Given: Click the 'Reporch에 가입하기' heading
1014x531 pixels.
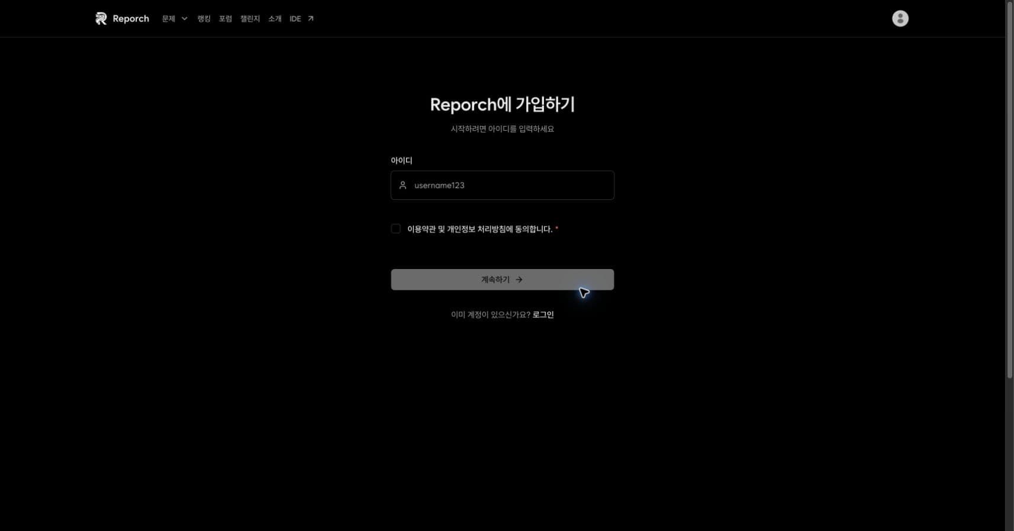Looking at the screenshot, I should click(x=503, y=105).
